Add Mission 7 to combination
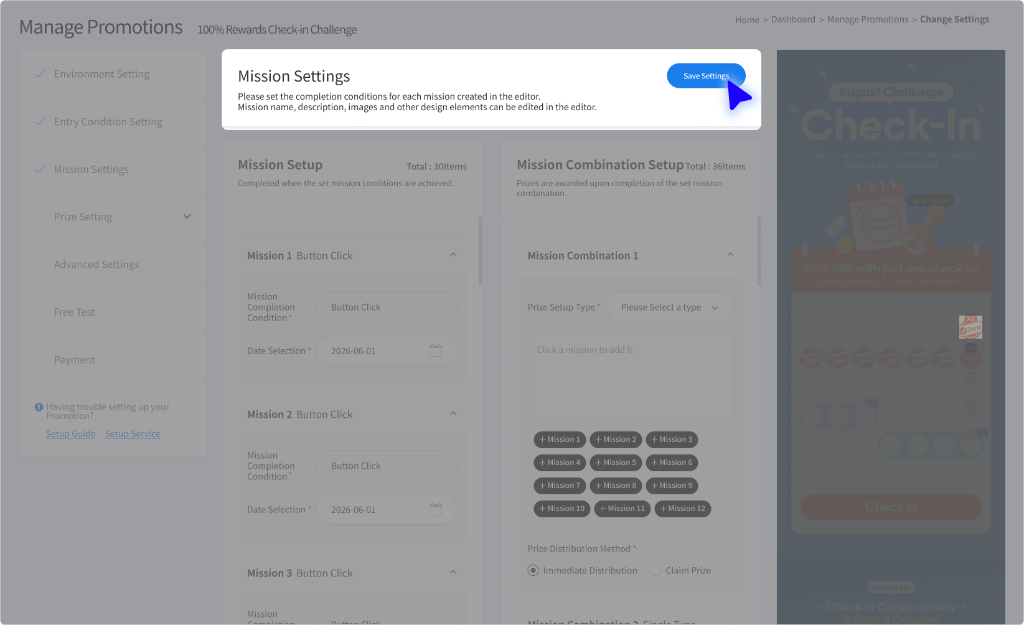Viewport: 1024px width, 625px height. click(x=560, y=486)
